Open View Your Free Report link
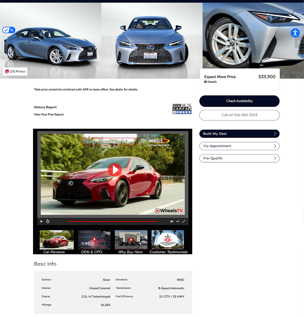 (x=48, y=114)
